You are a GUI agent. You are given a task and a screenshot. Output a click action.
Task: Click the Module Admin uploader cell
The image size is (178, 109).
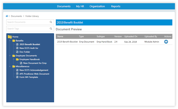152,42
